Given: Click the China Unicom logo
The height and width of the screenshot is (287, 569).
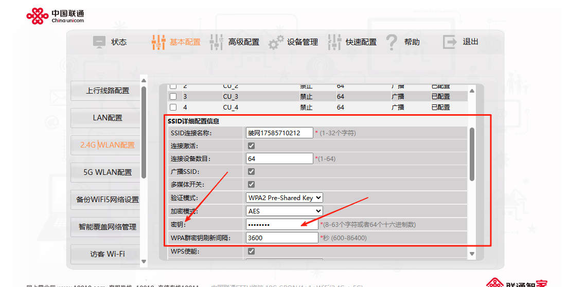Looking at the screenshot, I should [55, 16].
